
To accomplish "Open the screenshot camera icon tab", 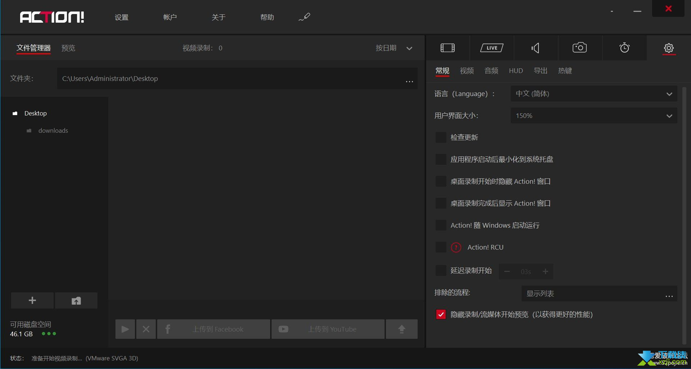I will click(x=580, y=47).
